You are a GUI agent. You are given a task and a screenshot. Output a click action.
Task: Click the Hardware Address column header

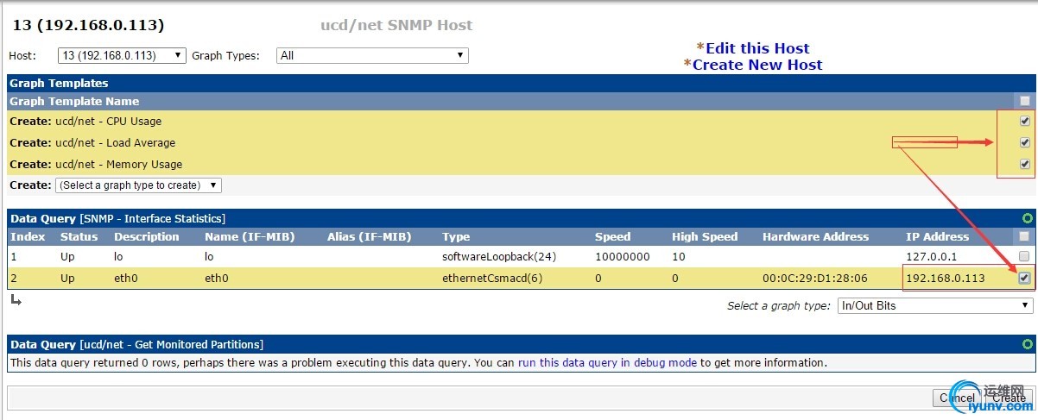point(815,236)
